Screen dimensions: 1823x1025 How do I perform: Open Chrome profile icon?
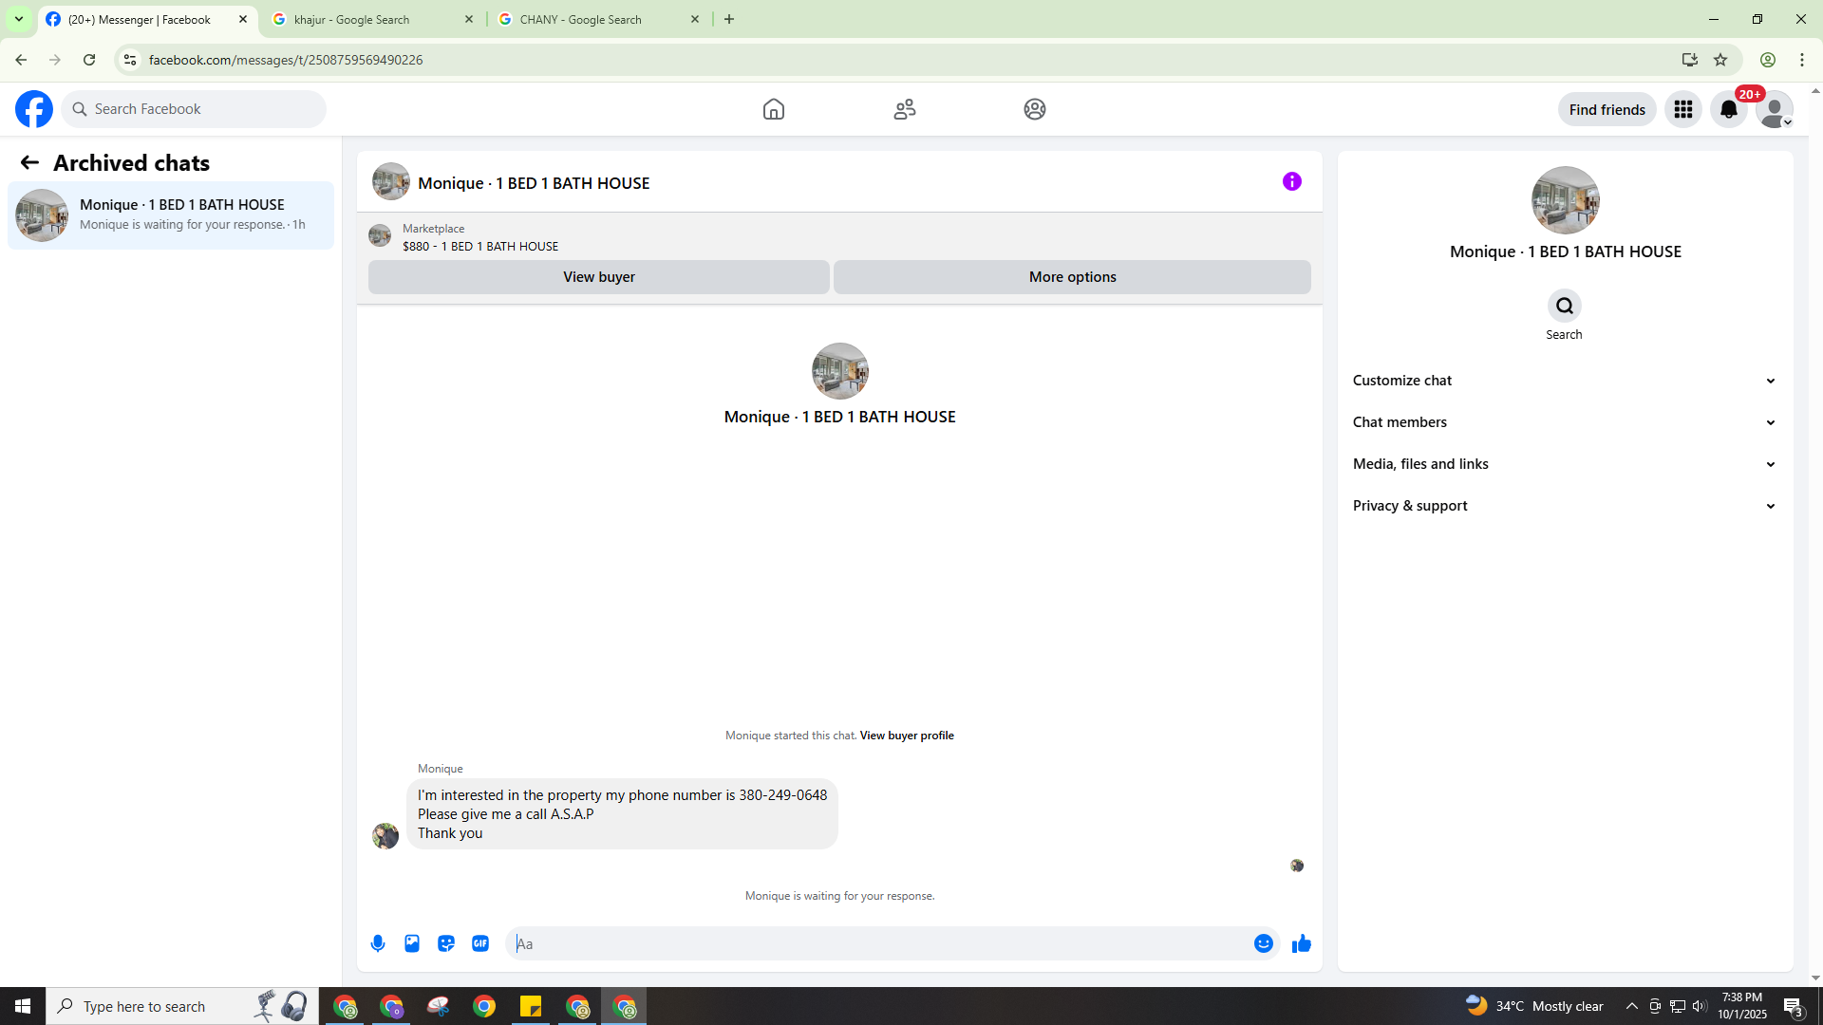(x=1768, y=60)
